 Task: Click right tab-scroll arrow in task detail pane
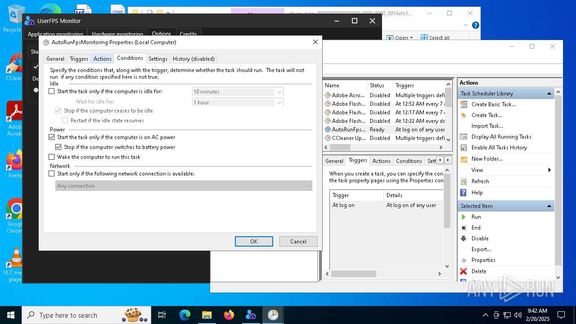(x=448, y=161)
